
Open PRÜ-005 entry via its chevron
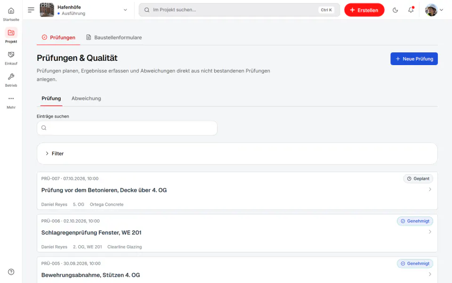[430, 275]
